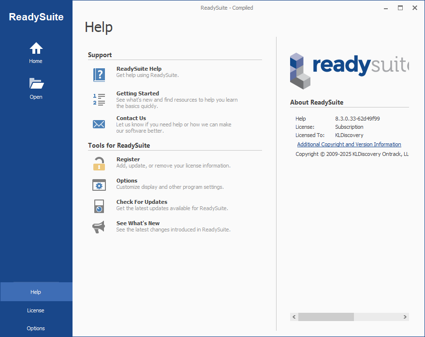Click the right arrow of the horizontal scrollbar

pyautogui.click(x=405, y=317)
